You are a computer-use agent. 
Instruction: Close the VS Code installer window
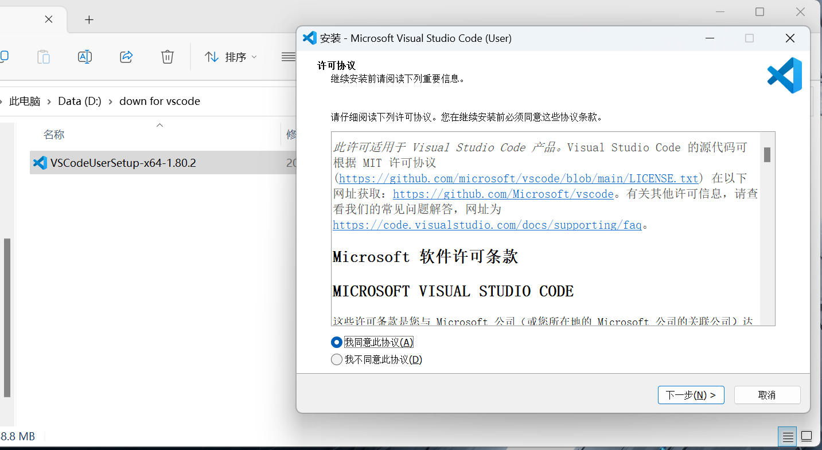tap(790, 38)
